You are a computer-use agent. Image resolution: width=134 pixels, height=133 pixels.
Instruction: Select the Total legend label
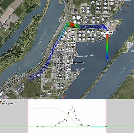[4, 102]
